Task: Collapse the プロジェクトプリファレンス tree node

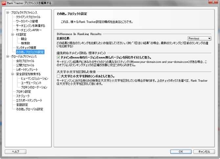Action: (8, 12)
